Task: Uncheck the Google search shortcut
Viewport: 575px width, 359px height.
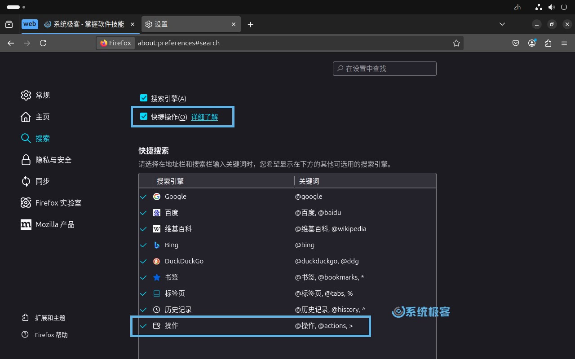Action: click(x=144, y=197)
